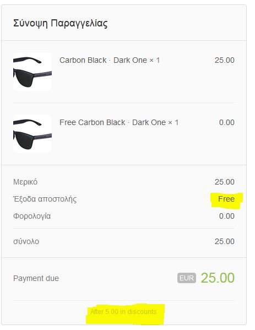Click the 0.00 price of the free item
The image size is (255, 330).
coord(227,122)
